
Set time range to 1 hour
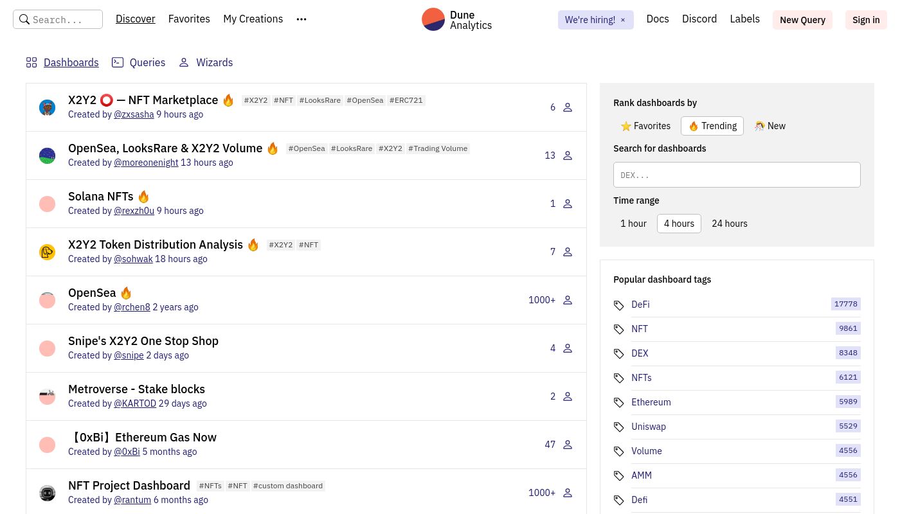pyautogui.click(x=633, y=224)
